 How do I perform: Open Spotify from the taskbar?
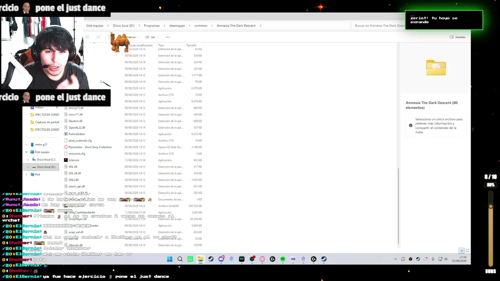click(x=283, y=259)
